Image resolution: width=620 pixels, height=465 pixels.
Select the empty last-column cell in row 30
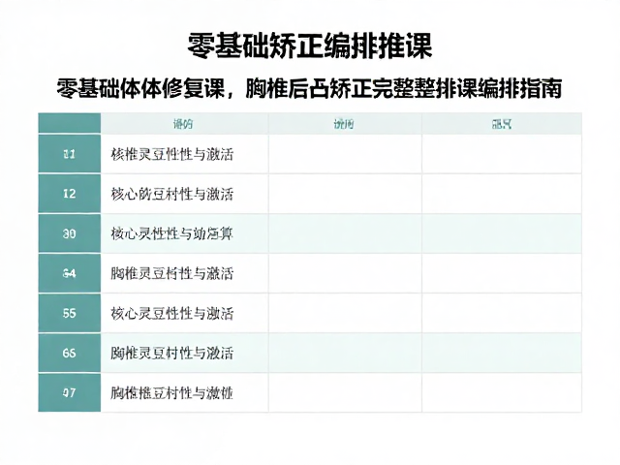502,233
